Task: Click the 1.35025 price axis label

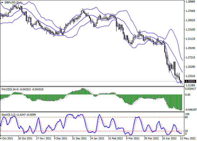Action: point(191,20)
